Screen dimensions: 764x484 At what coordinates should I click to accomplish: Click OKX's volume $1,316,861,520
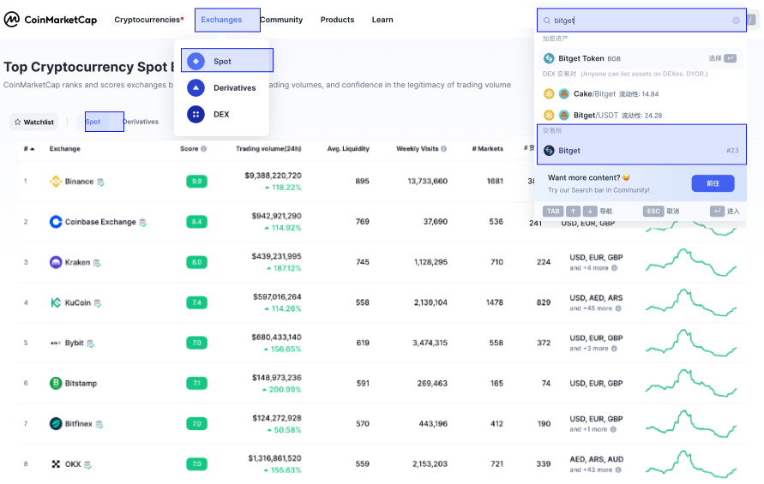[x=274, y=458]
